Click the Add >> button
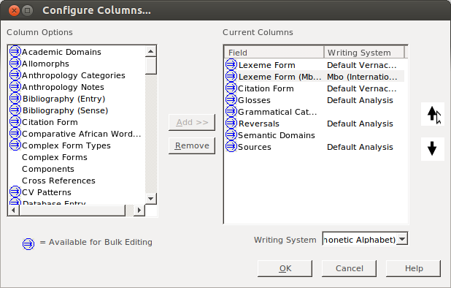Screen dimensions: 451x288 (192, 122)
